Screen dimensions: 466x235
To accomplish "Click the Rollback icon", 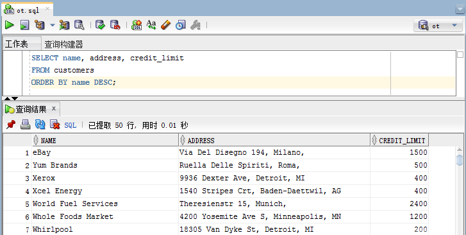I will point(115,25).
